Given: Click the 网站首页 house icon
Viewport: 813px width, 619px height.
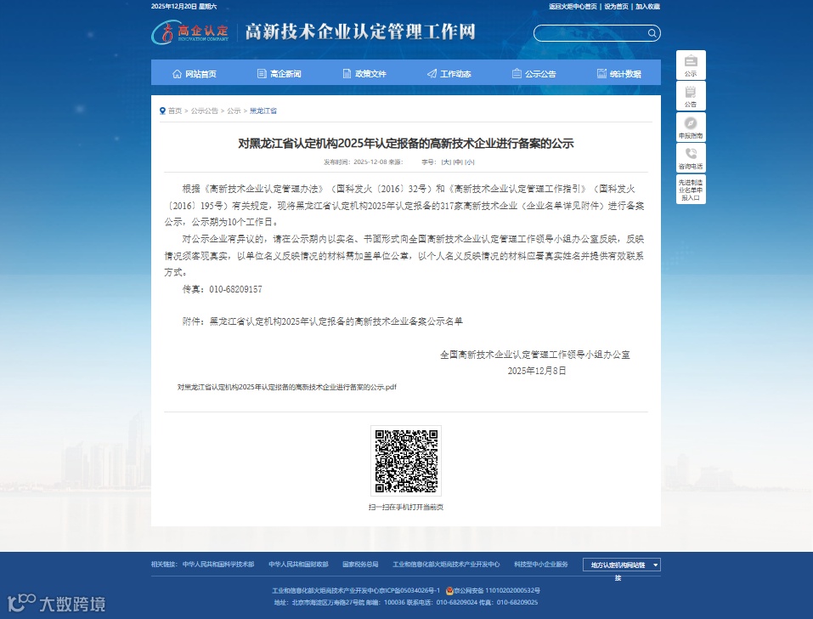Looking at the screenshot, I should [177, 74].
